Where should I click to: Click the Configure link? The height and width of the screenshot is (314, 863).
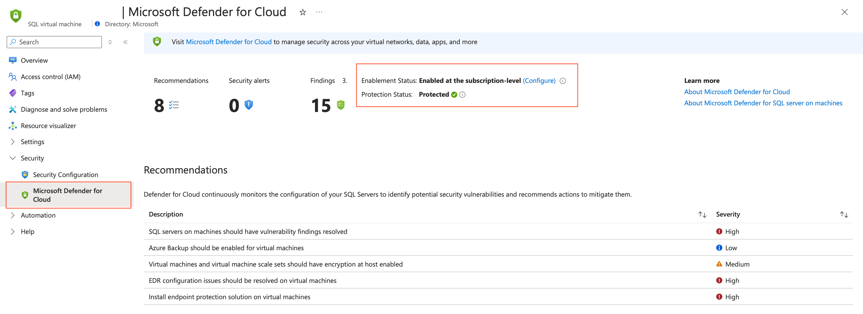[539, 81]
